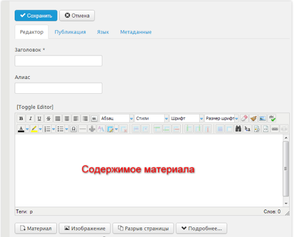This screenshot has width=294, height=237.
Task: Toggle the bulleted list
Action: pos(60,129)
